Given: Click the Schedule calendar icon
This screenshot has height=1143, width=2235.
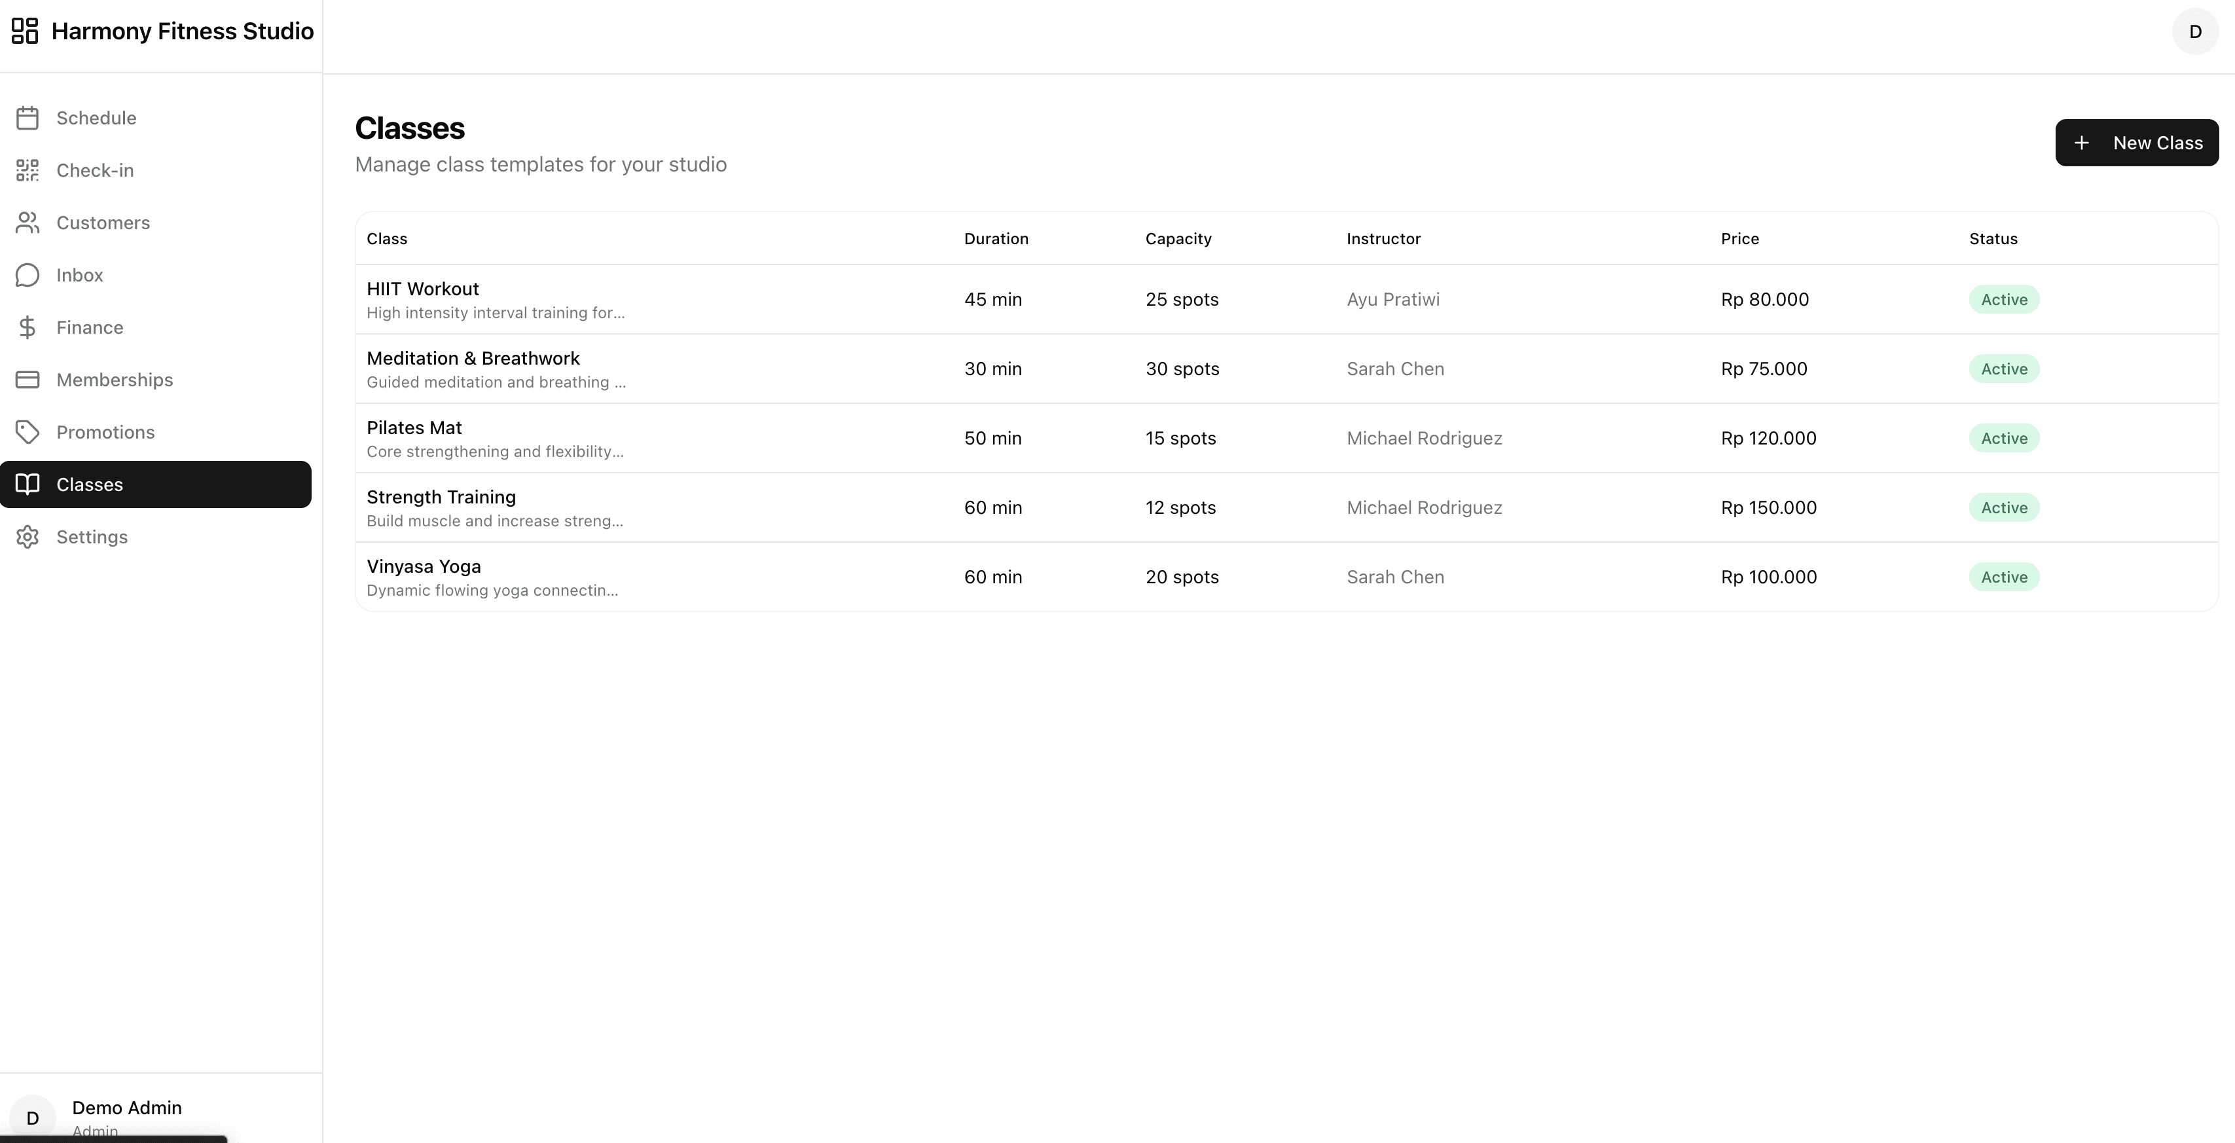Looking at the screenshot, I should pos(27,118).
